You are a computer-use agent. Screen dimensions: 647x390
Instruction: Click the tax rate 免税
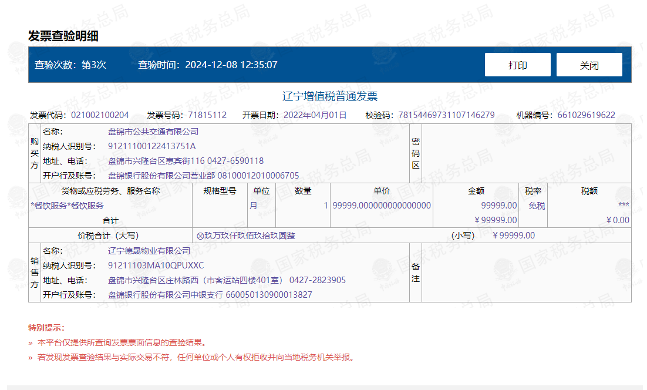pos(537,206)
